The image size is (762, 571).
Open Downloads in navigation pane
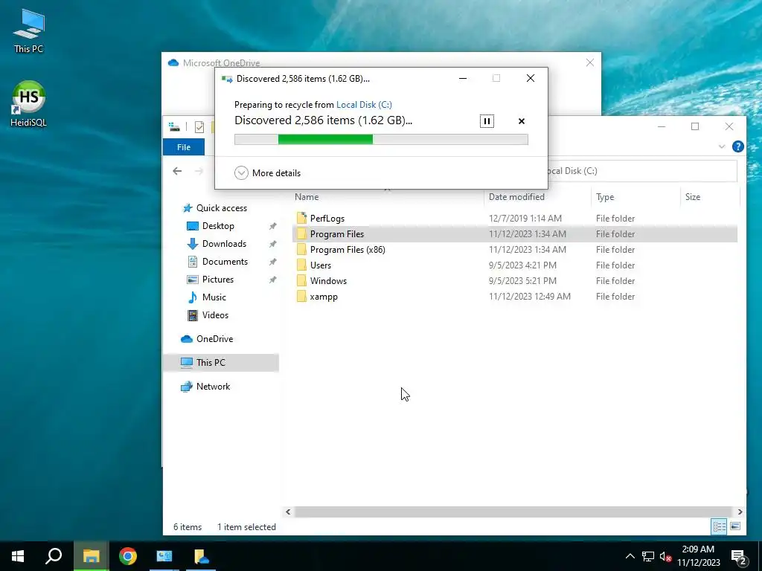pyautogui.click(x=224, y=244)
